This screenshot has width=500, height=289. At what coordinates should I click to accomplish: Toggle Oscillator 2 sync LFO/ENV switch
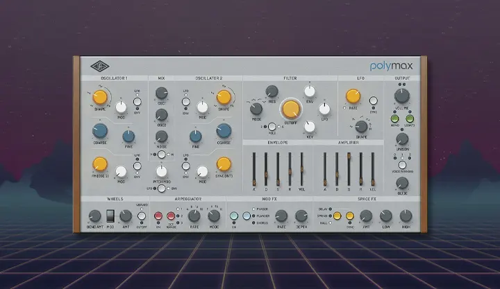[185, 166]
